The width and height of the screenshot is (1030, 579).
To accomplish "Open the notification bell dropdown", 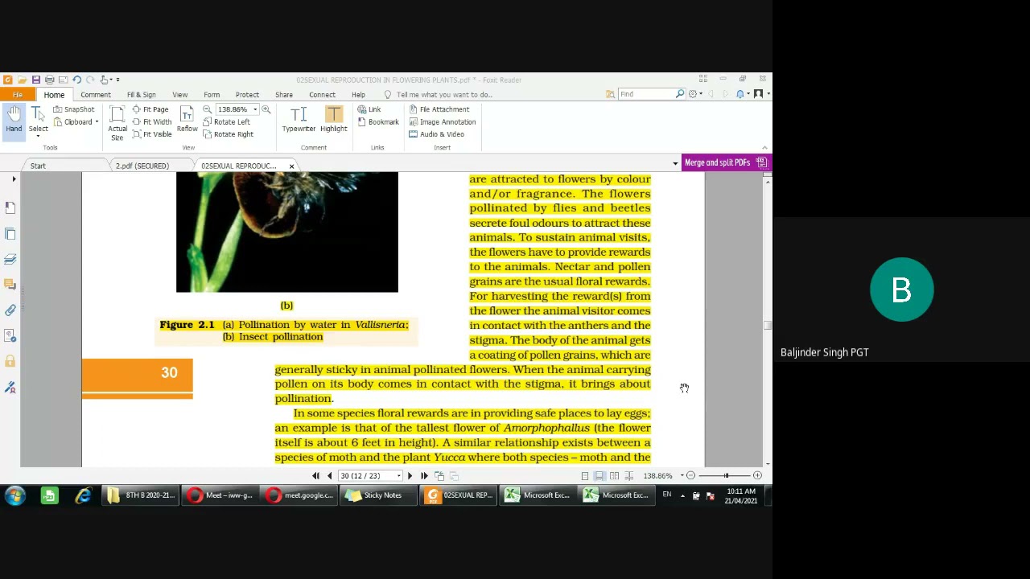I will [x=742, y=94].
